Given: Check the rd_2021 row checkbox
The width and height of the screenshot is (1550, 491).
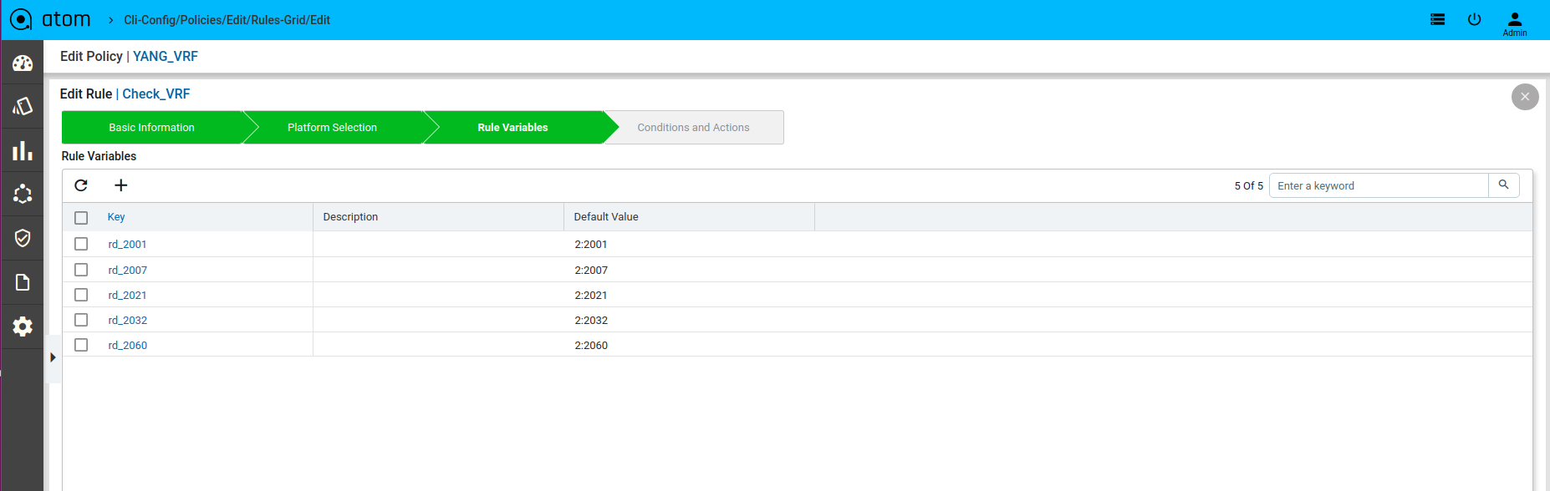Looking at the screenshot, I should pos(81,295).
